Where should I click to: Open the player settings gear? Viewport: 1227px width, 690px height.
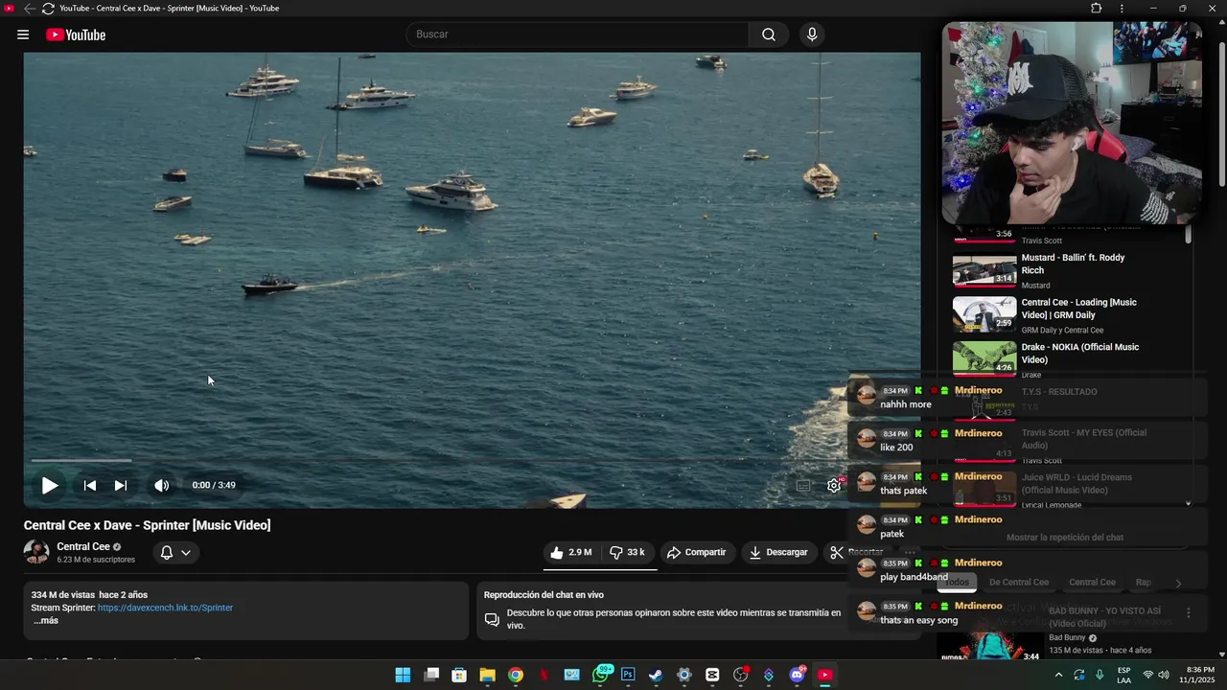834,486
